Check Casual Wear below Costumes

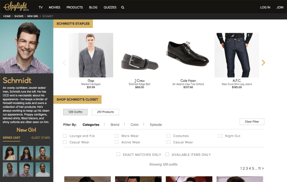[x=169, y=142]
